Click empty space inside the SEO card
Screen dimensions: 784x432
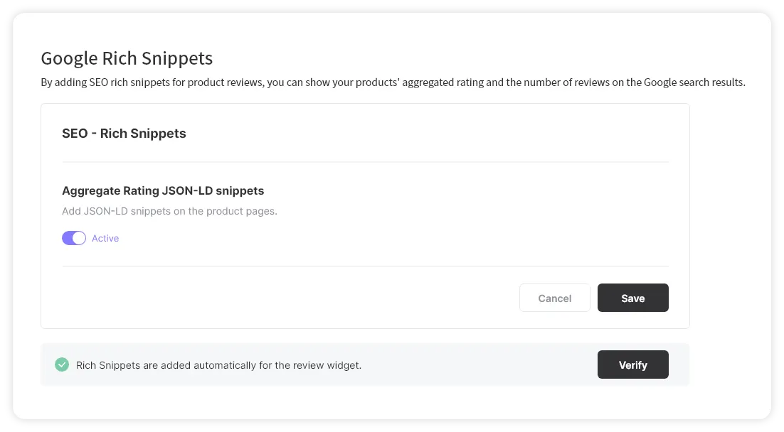click(x=462, y=213)
